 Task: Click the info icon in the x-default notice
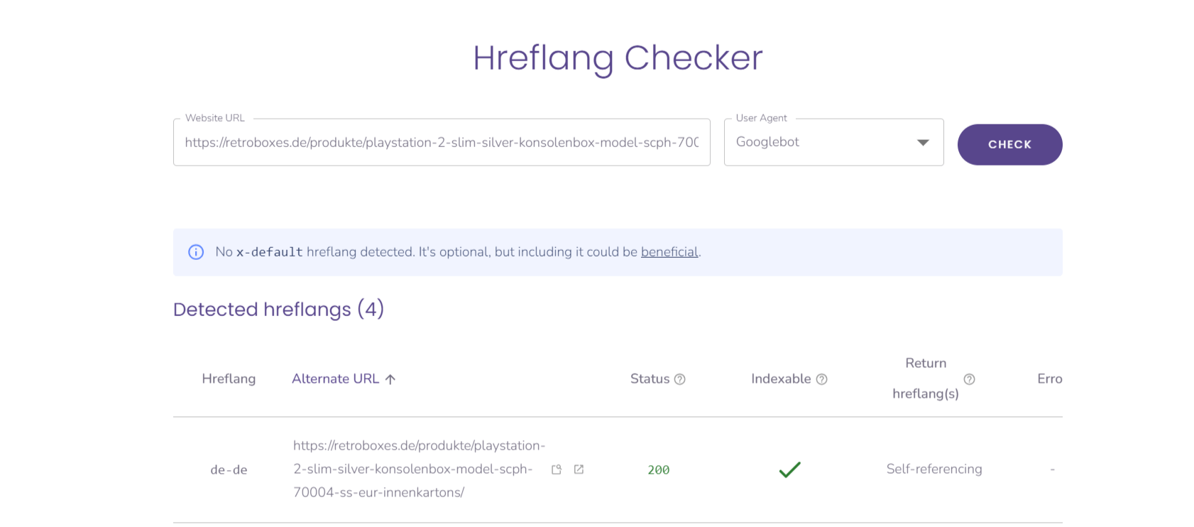coord(196,252)
